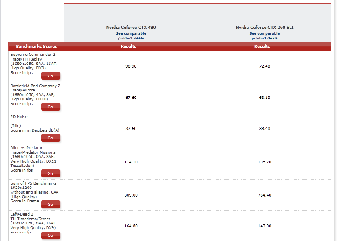Select the 38.40 idle noise value
This screenshot has width=337, height=241.
tap(265, 128)
